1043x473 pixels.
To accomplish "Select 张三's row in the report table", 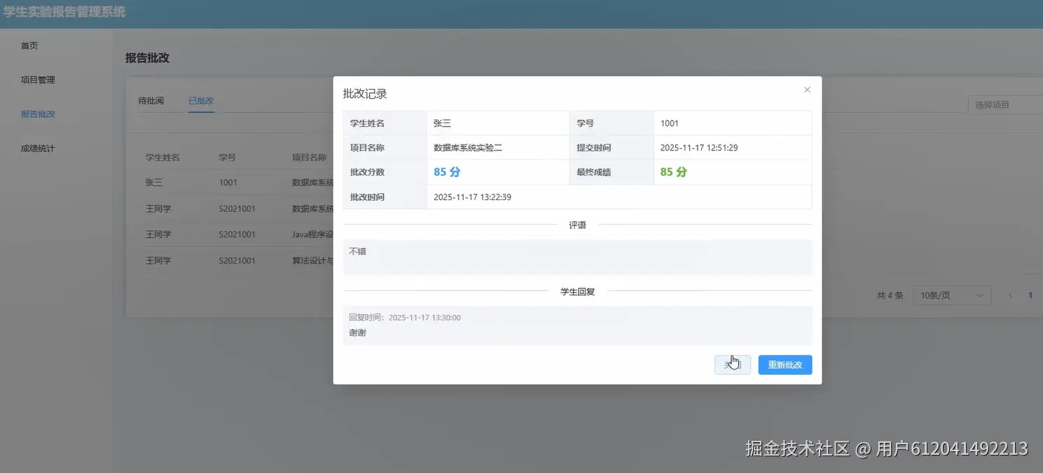I will pos(210,182).
